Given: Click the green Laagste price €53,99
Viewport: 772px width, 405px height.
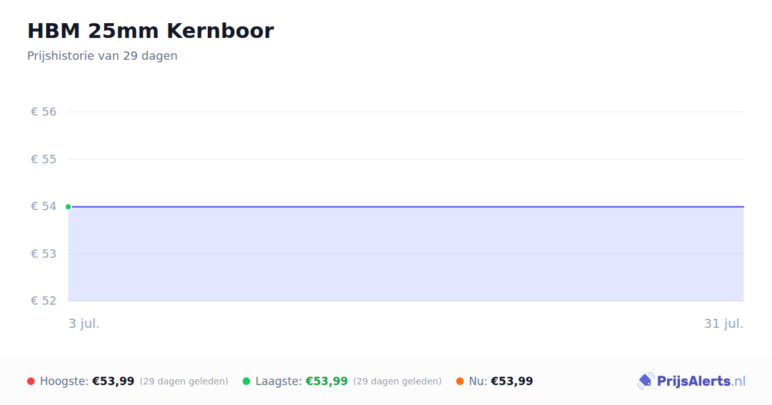Looking at the screenshot, I should point(327,381).
